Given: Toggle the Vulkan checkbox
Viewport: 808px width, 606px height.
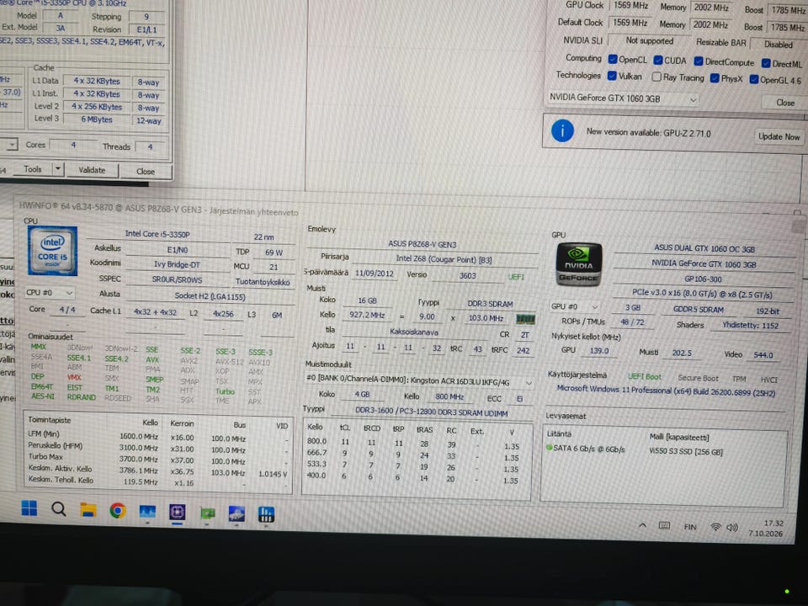Looking at the screenshot, I should coord(612,76).
